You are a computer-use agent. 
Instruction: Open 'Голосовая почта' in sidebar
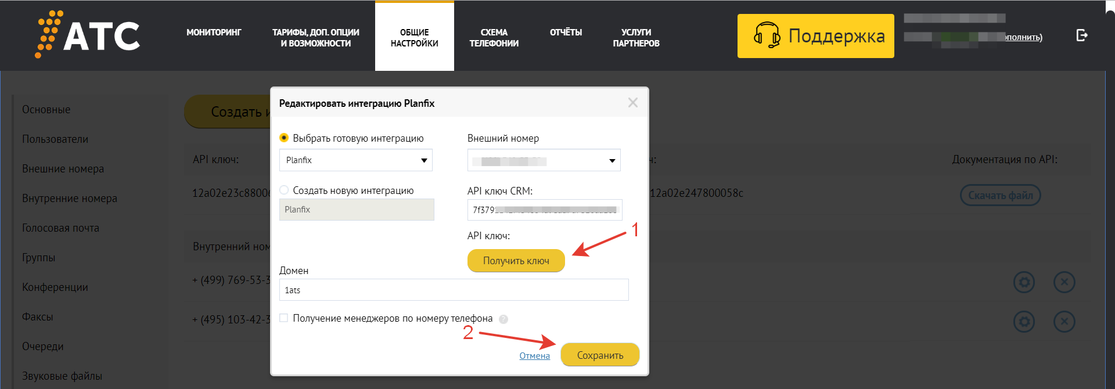coord(61,228)
